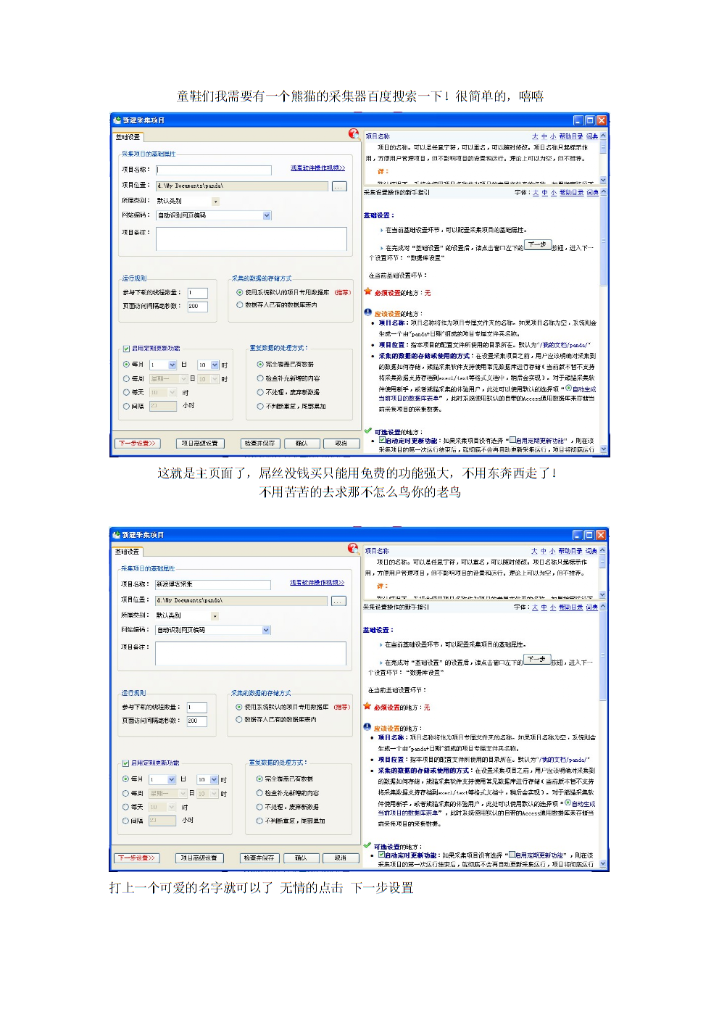Click 页面访问间隔毫秒数 field in upper dialog
The width and height of the screenshot is (719, 1017).
coord(197,307)
